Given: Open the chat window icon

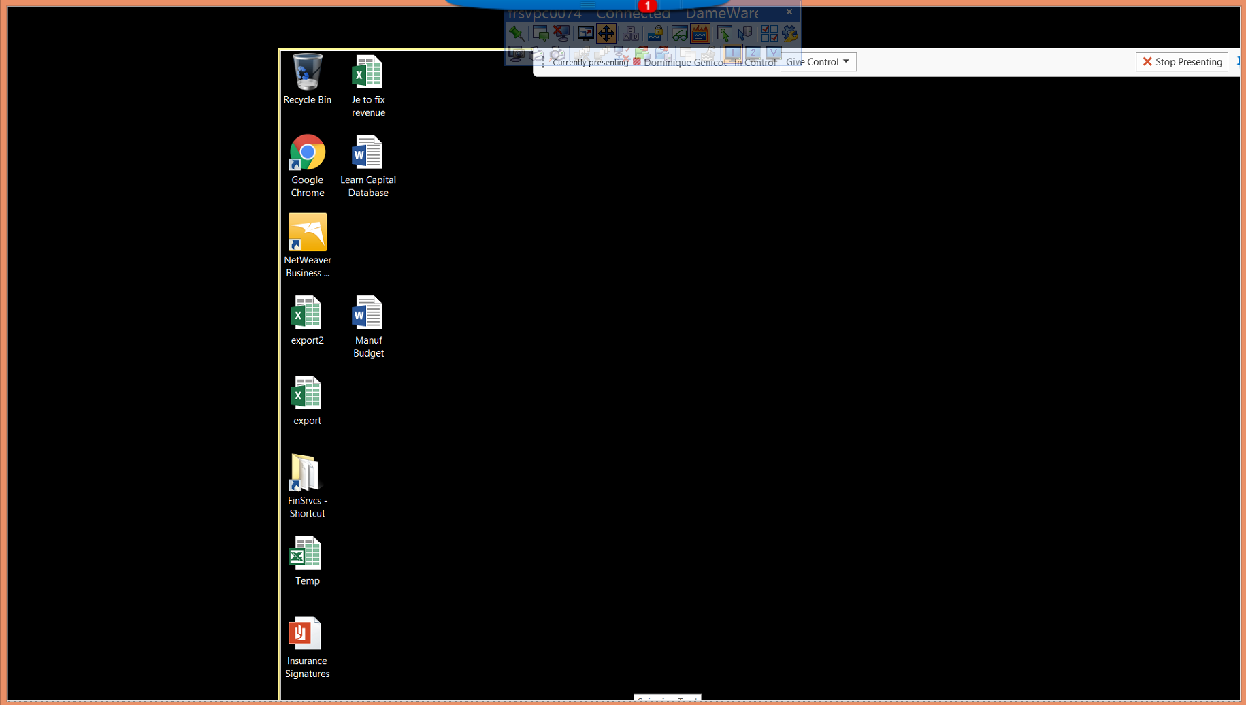Looking at the screenshot, I should click(540, 33).
